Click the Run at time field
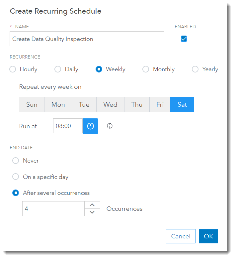The image size is (234, 258). [x=68, y=126]
